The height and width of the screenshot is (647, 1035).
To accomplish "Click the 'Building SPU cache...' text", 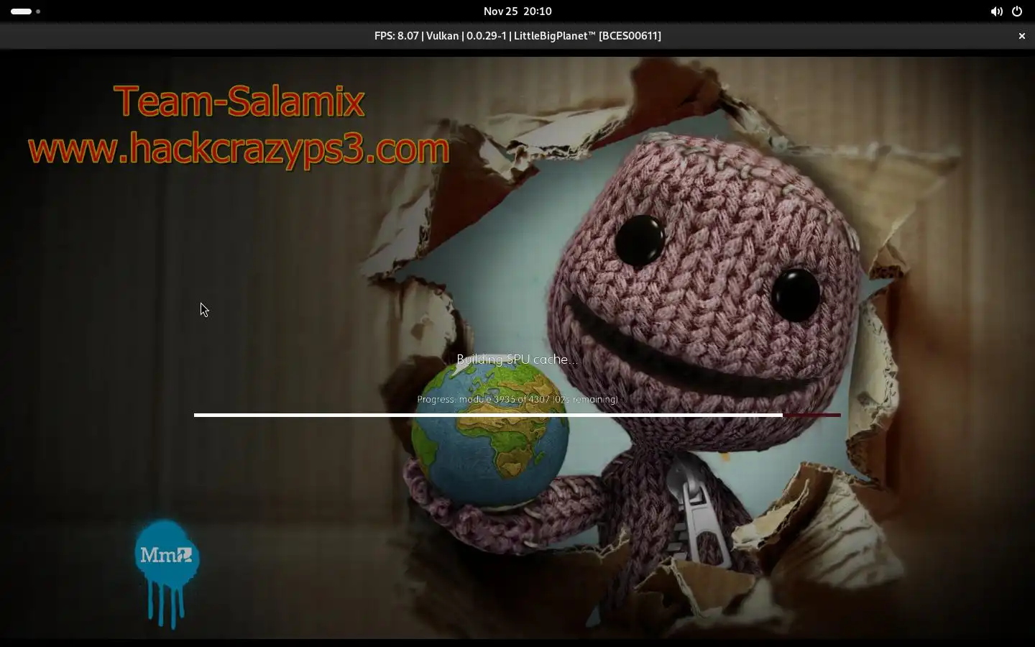I will (x=517, y=359).
